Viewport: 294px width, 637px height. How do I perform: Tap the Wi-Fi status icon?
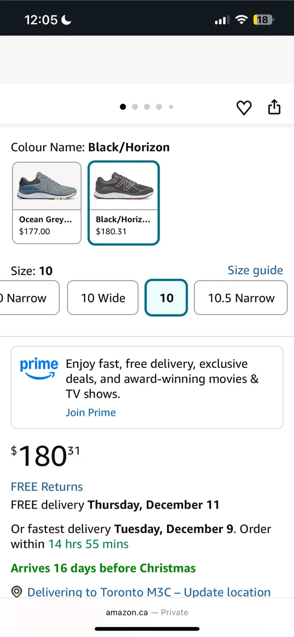[241, 19]
